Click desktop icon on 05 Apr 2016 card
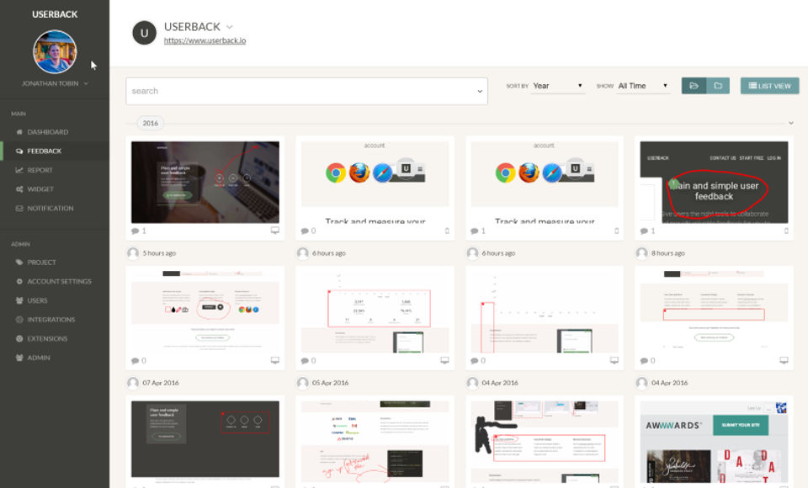Image resolution: width=808 pixels, height=488 pixels. click(444, 360)
